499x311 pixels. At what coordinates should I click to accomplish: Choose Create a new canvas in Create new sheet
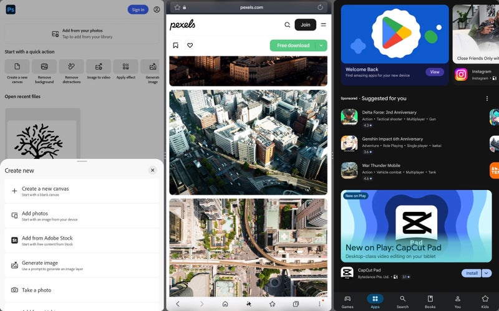coord(82,191)
